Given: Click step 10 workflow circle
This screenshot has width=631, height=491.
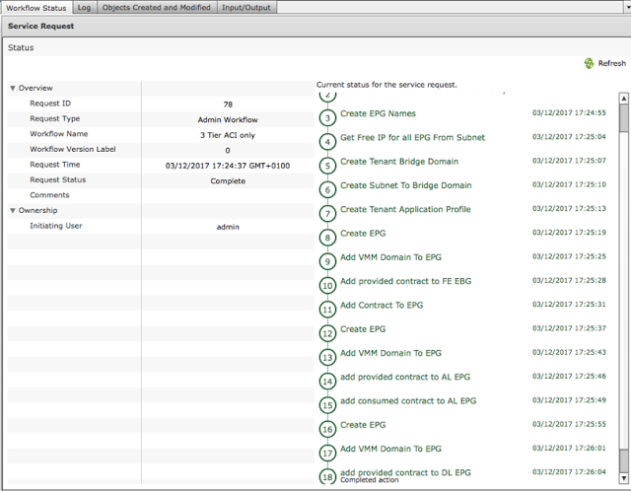Looking at the screenshot, I should point(327,285).
